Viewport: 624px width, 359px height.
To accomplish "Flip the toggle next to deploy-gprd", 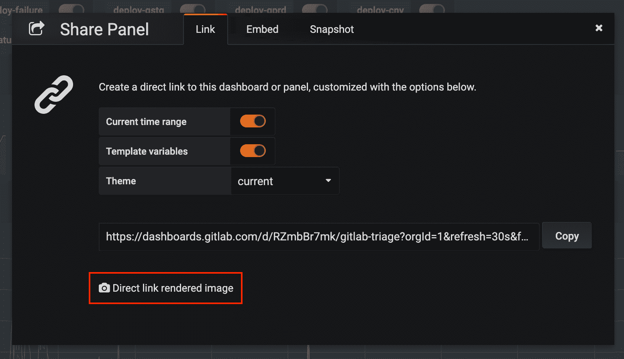I will [x=315, y=7].
